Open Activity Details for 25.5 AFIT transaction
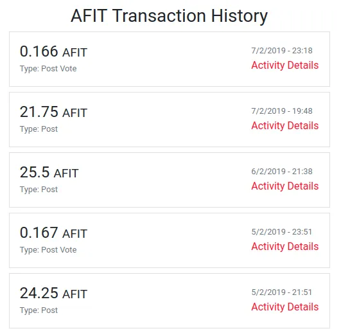 point(285,186)
